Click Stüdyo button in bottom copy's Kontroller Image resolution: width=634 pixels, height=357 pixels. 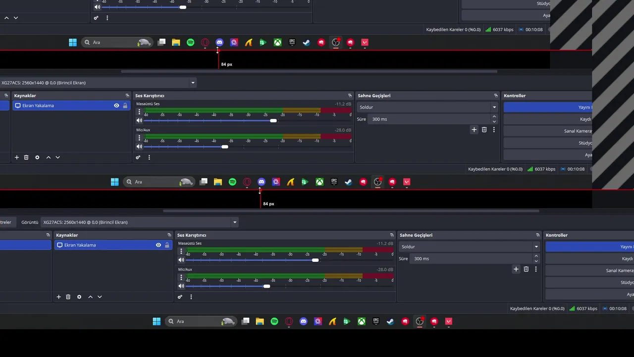[x=589, y=283]
